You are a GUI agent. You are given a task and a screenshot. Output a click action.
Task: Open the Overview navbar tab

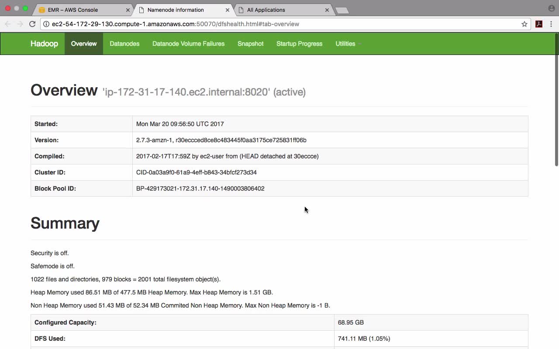coord(84,44)
